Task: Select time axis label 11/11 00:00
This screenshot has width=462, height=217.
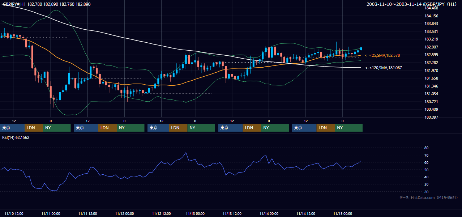Action: (51, 214)
